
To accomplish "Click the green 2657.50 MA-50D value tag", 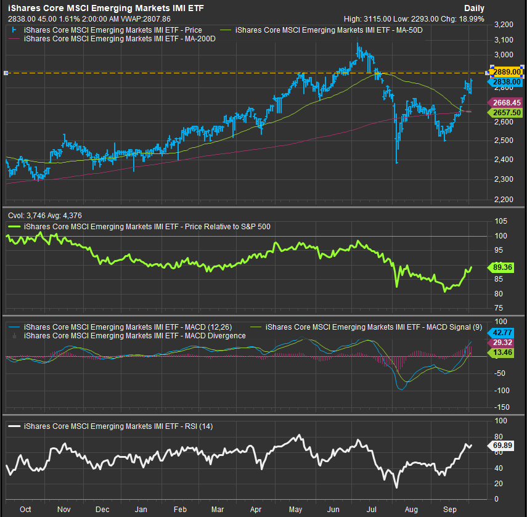I will [x=506, y=113].
